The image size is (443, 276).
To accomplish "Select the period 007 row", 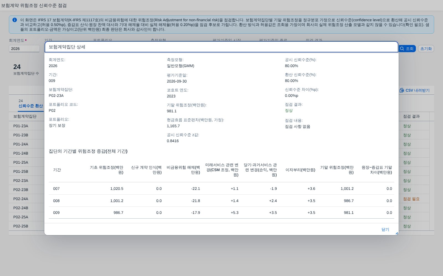I will (221, 189).
